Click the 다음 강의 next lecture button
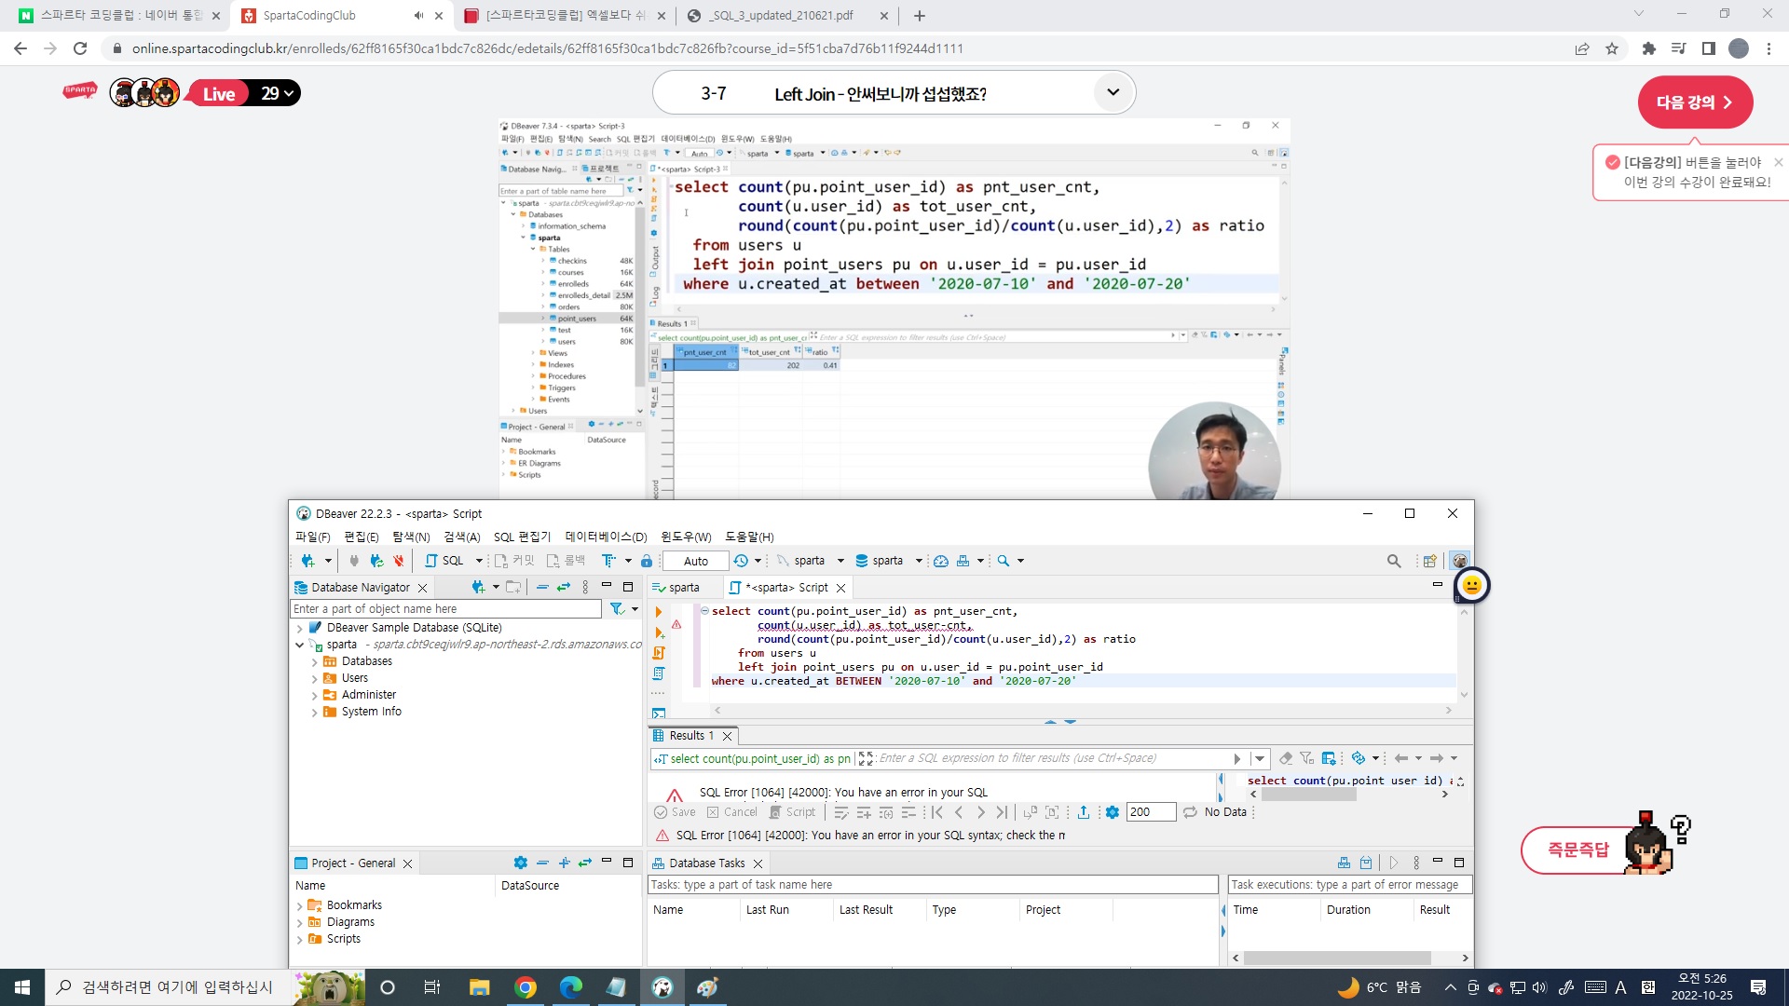Image resolution: width=1789 pixels, height=1006 pixels. coord(1695,102)
